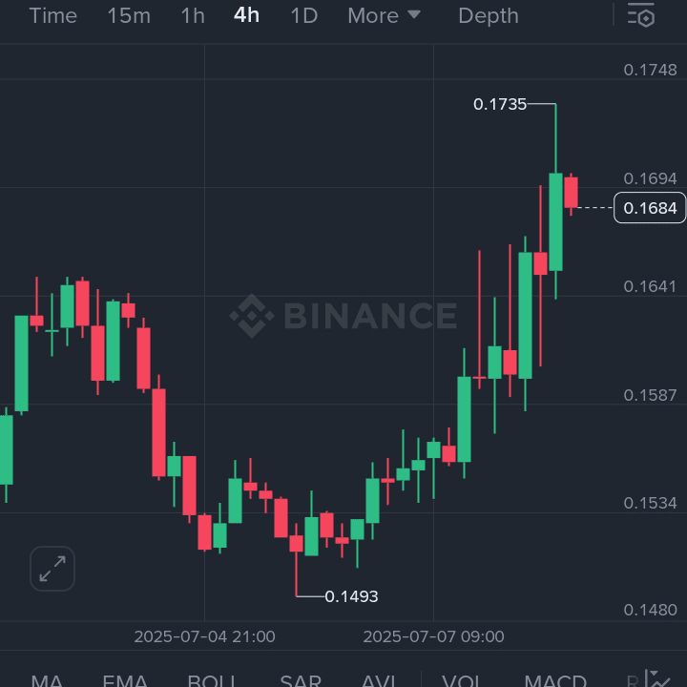
Task: Toggle the VOL sub-indicator
Action: (462, 681)
